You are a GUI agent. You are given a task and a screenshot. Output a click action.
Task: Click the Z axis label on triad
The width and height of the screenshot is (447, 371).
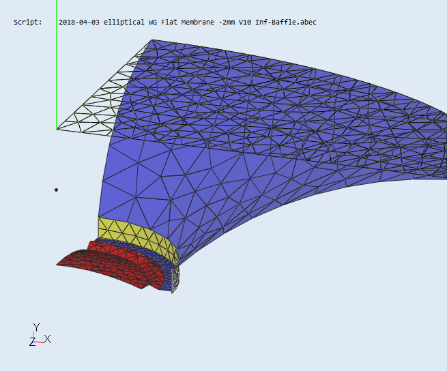click(31, 342)
